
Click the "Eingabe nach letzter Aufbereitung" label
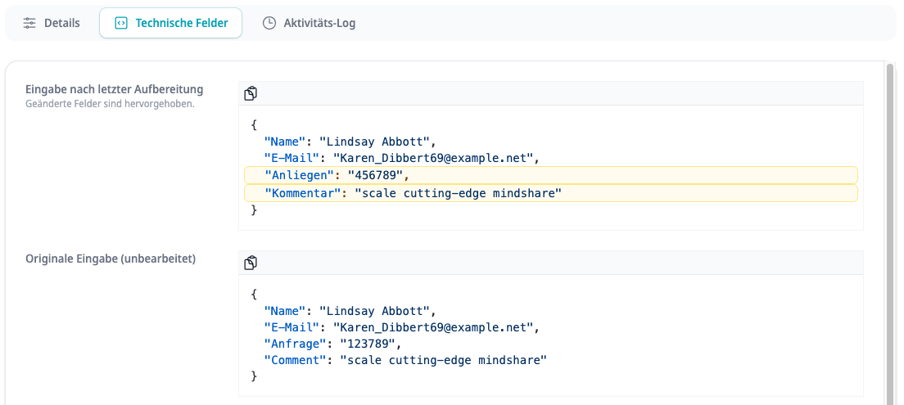(114, 89)
